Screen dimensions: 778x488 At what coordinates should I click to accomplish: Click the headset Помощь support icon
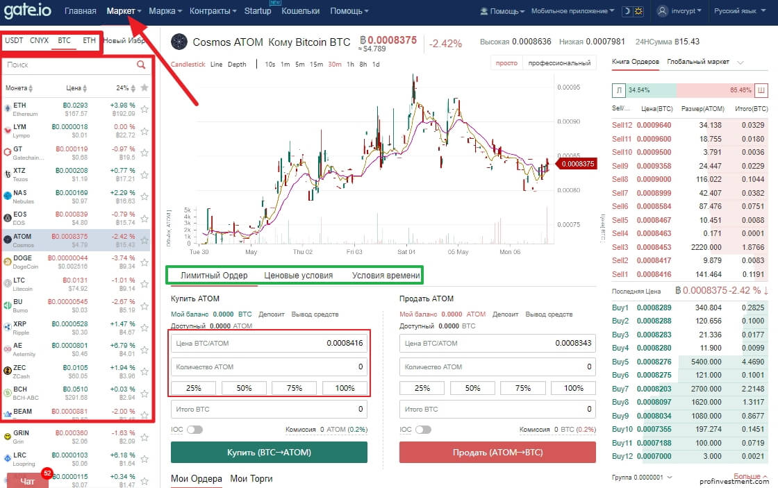[x=483, y=11]
